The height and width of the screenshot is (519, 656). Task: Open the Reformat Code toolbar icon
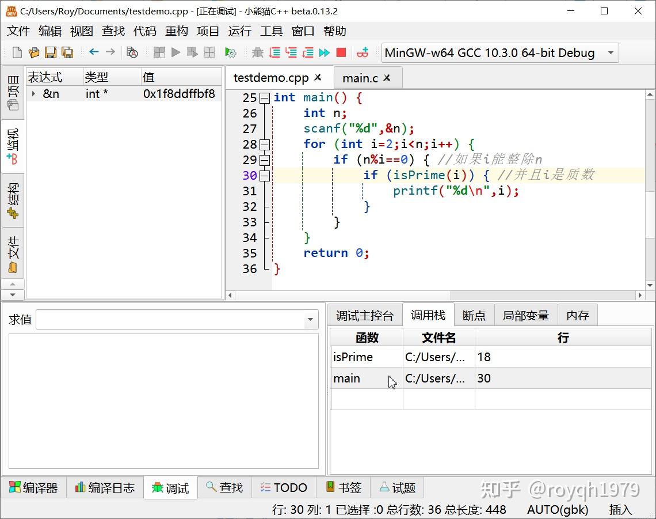coord(132,53)
